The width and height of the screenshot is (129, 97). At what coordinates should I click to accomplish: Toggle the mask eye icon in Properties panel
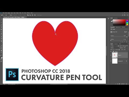(124, 42)
